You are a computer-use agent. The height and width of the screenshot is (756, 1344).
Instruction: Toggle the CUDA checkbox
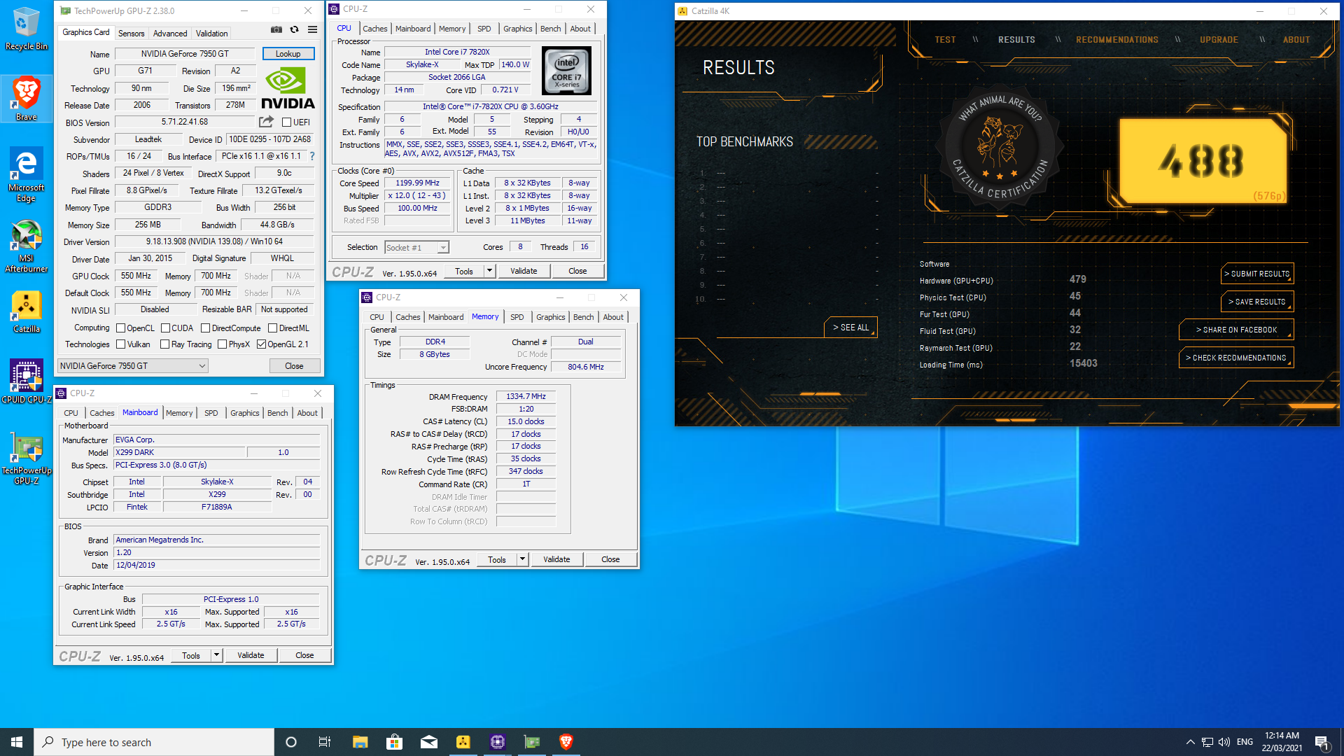[x=165, y=328]
